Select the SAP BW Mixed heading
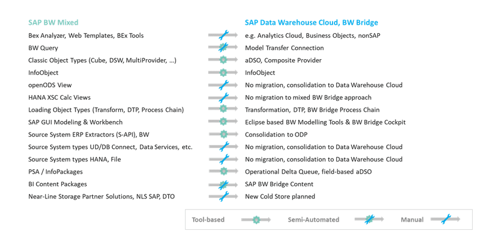This screenshot has height=245, width=494. pos(53,22)
